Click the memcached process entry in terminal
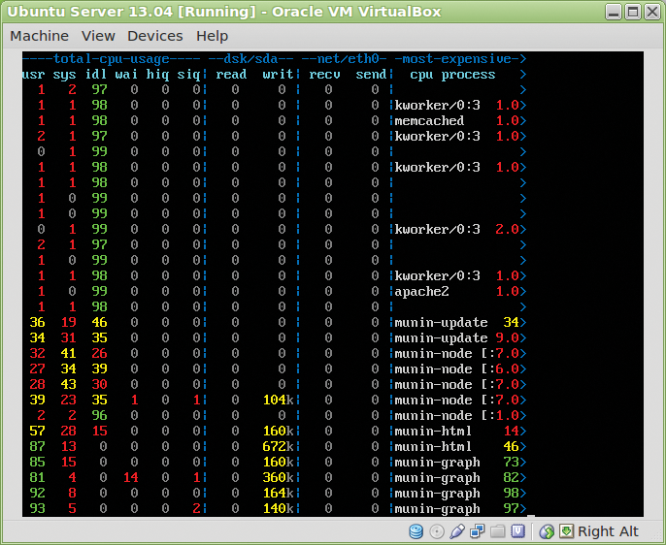The width and height of the screenshot is (666, 545). (x=429, y=121)
